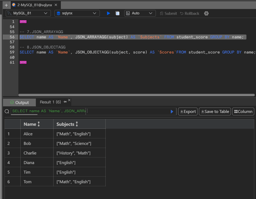Switch to Result 1 (6) tab

coord(50,102)
